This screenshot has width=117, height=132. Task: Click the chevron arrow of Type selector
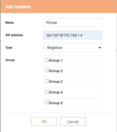click(x=100, y=48)
